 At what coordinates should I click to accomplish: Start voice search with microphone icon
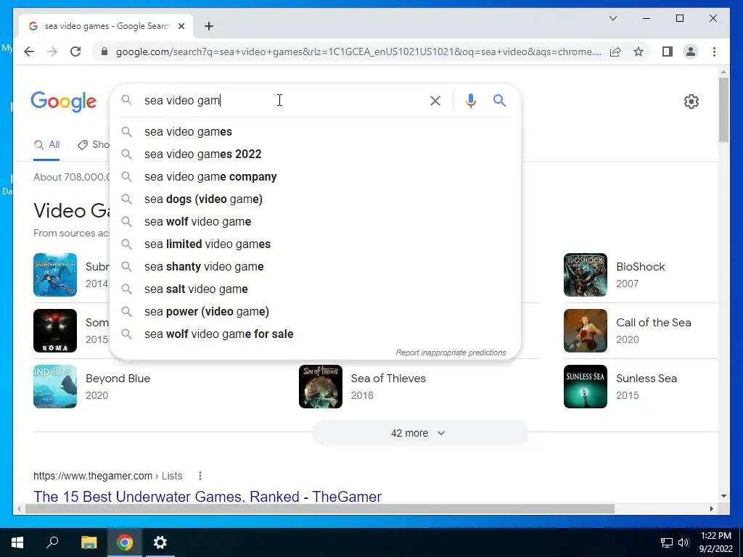click(x=470, y=100)
